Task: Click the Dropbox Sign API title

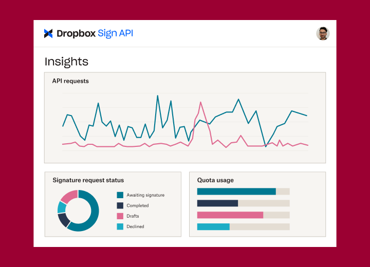Action: coord(95,33)
